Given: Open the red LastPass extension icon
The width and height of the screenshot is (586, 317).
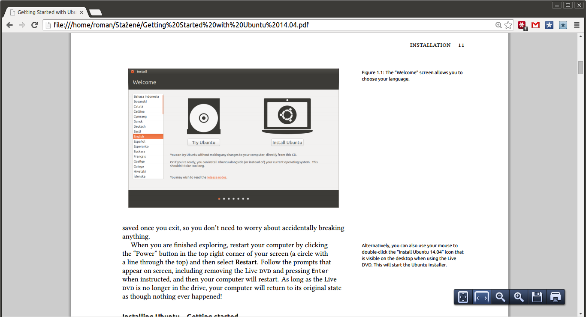Looking at the screenshot, I should point(522,25).
